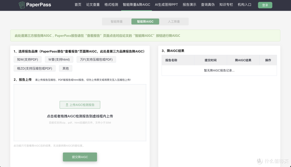
Task: Switch to the 智能降重 tab
Action: [x=117, y=22]
